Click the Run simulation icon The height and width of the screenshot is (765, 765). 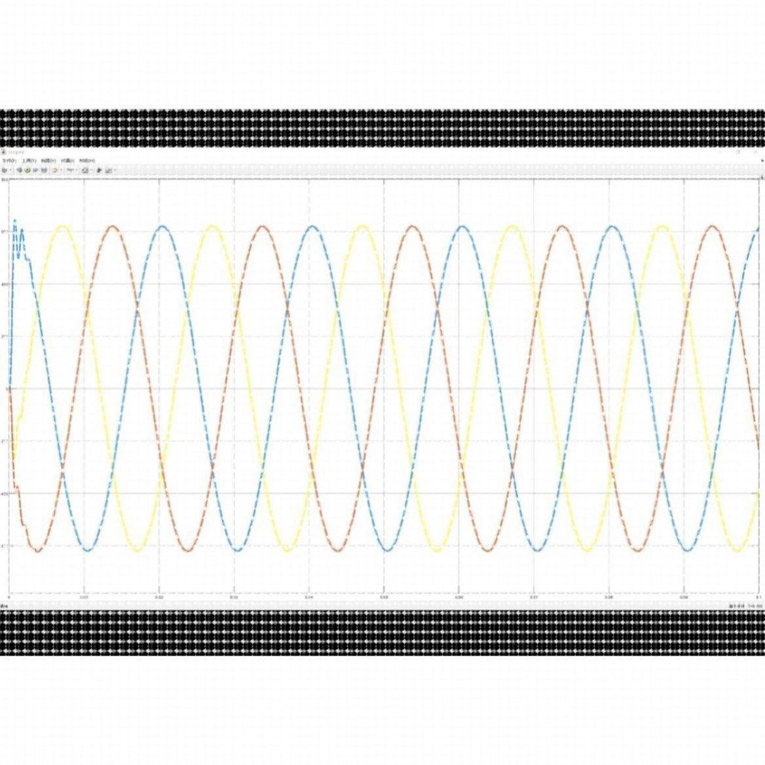tap(27, 171)
